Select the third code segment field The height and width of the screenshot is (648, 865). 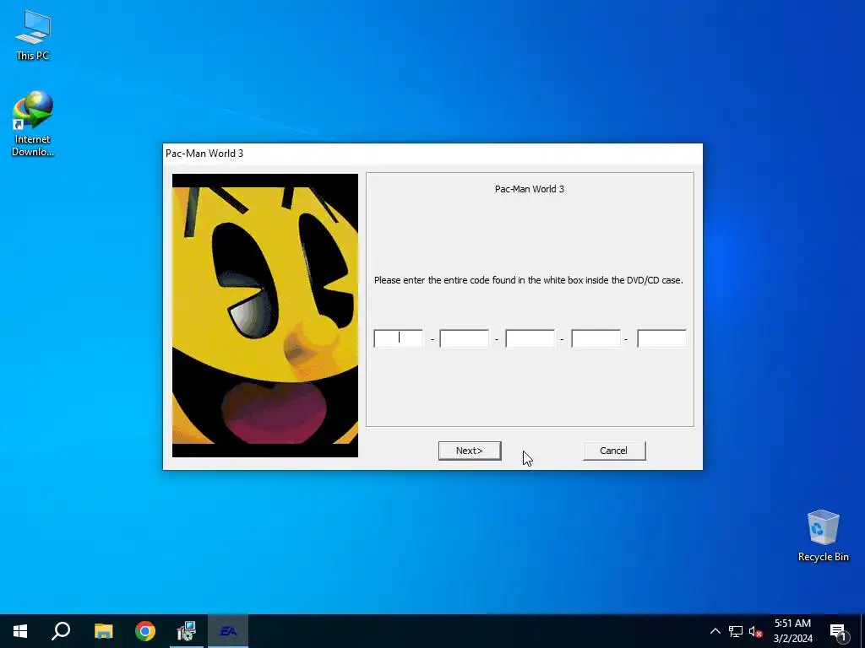click(530, 338)
